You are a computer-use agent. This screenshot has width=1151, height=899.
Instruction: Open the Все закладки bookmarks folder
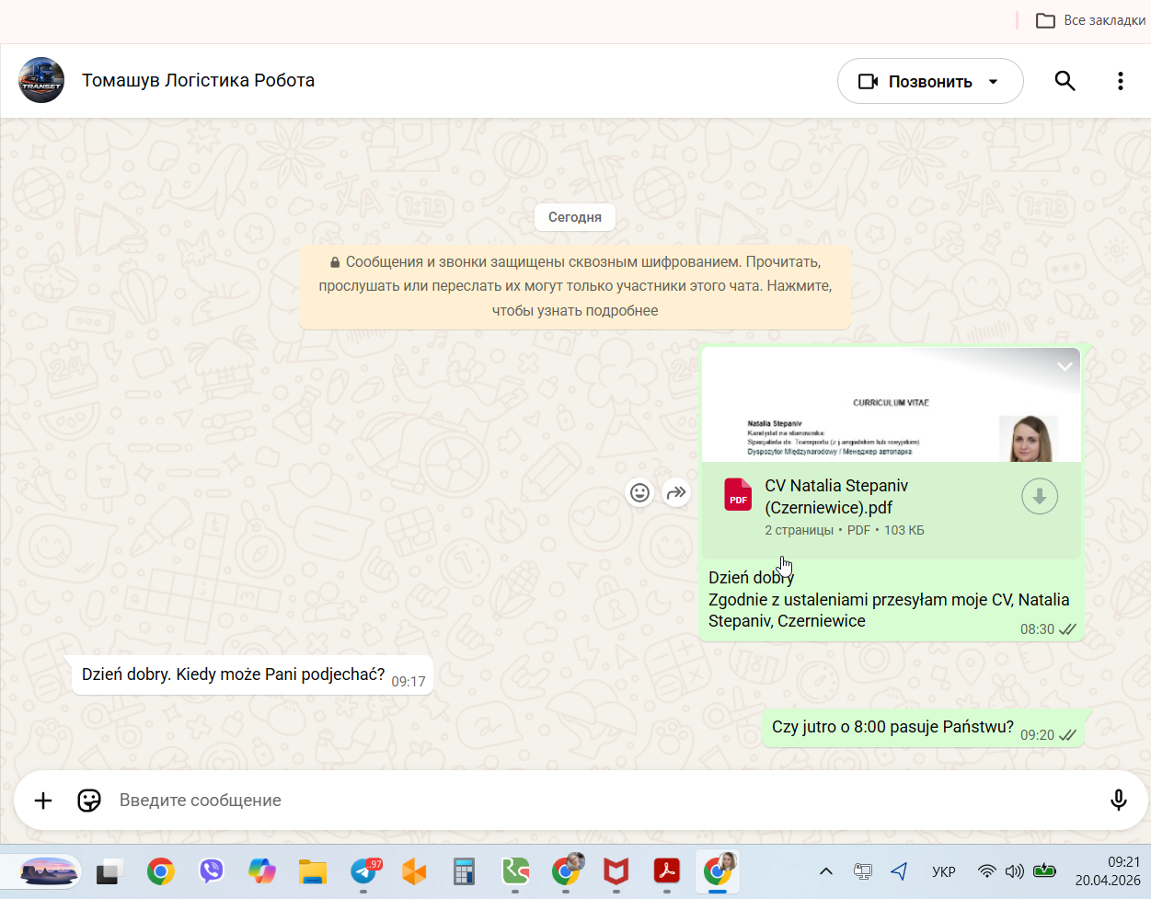click(1090, 20)
